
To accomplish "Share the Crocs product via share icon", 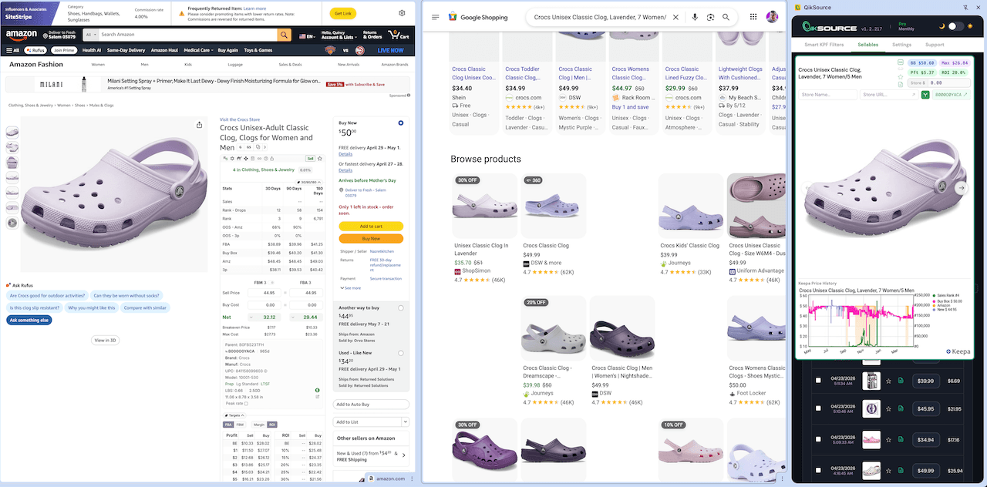I will click(200, 125).
